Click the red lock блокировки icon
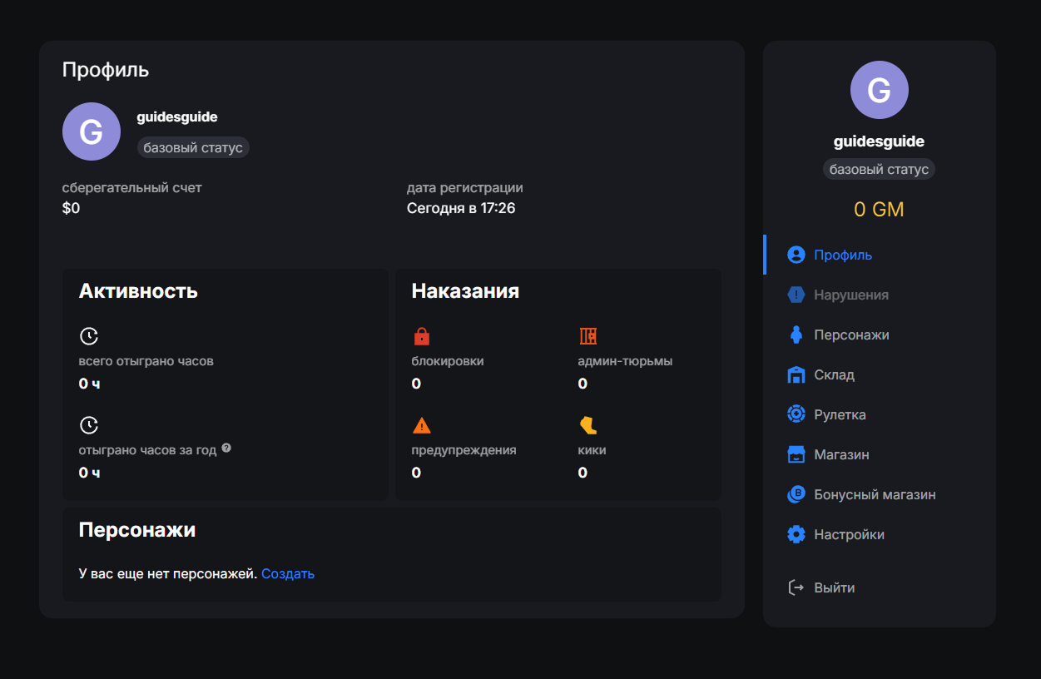 pyautogui.click(x=421, y=336)
